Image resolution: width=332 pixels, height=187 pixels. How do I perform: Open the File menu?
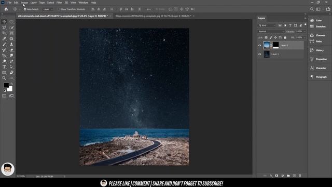[9, 3]
